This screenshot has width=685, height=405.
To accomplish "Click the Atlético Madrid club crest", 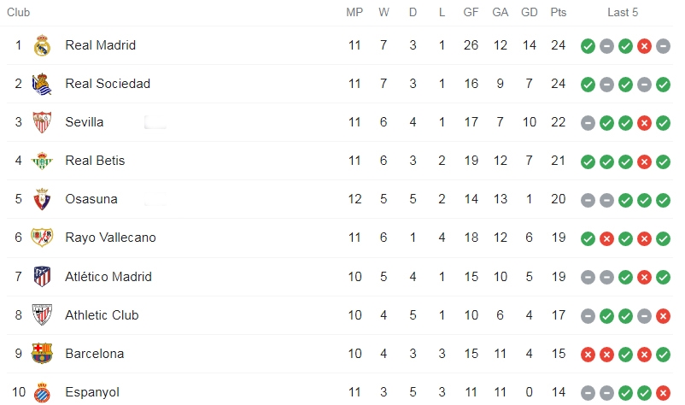I will click(42, 277).
